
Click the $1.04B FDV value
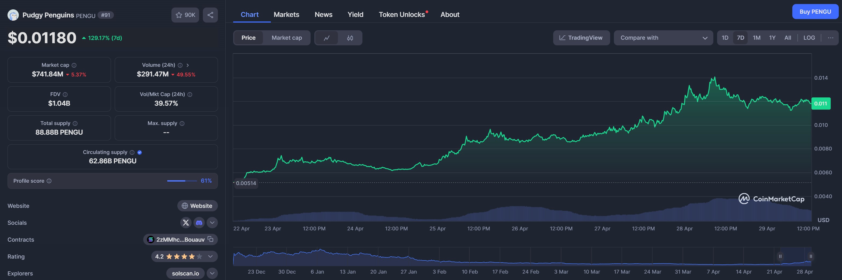click(x=59, y=103)
